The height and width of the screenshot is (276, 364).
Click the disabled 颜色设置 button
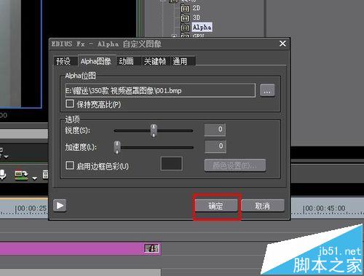pyautogui.click(x=235, y=165)
